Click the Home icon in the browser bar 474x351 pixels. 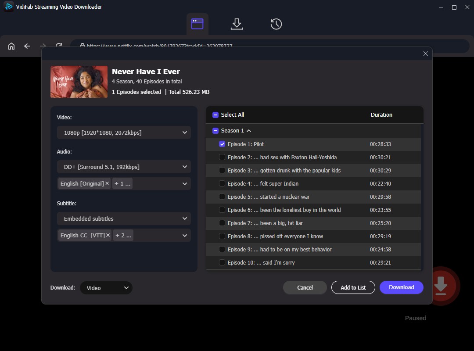pyautogui.click(x=11, y=46)
